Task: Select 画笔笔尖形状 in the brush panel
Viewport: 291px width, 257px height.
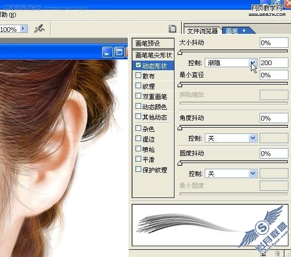Action: (x=153, y=55)
